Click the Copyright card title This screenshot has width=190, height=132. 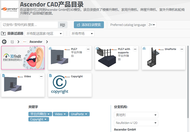77,77
